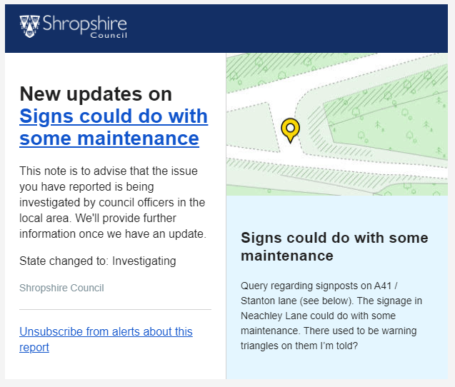The width and height of the screenshot is (455, 387).
Task: Click the horizontal divider above the unsubscribe link
Action: click(x=115, y=309)
